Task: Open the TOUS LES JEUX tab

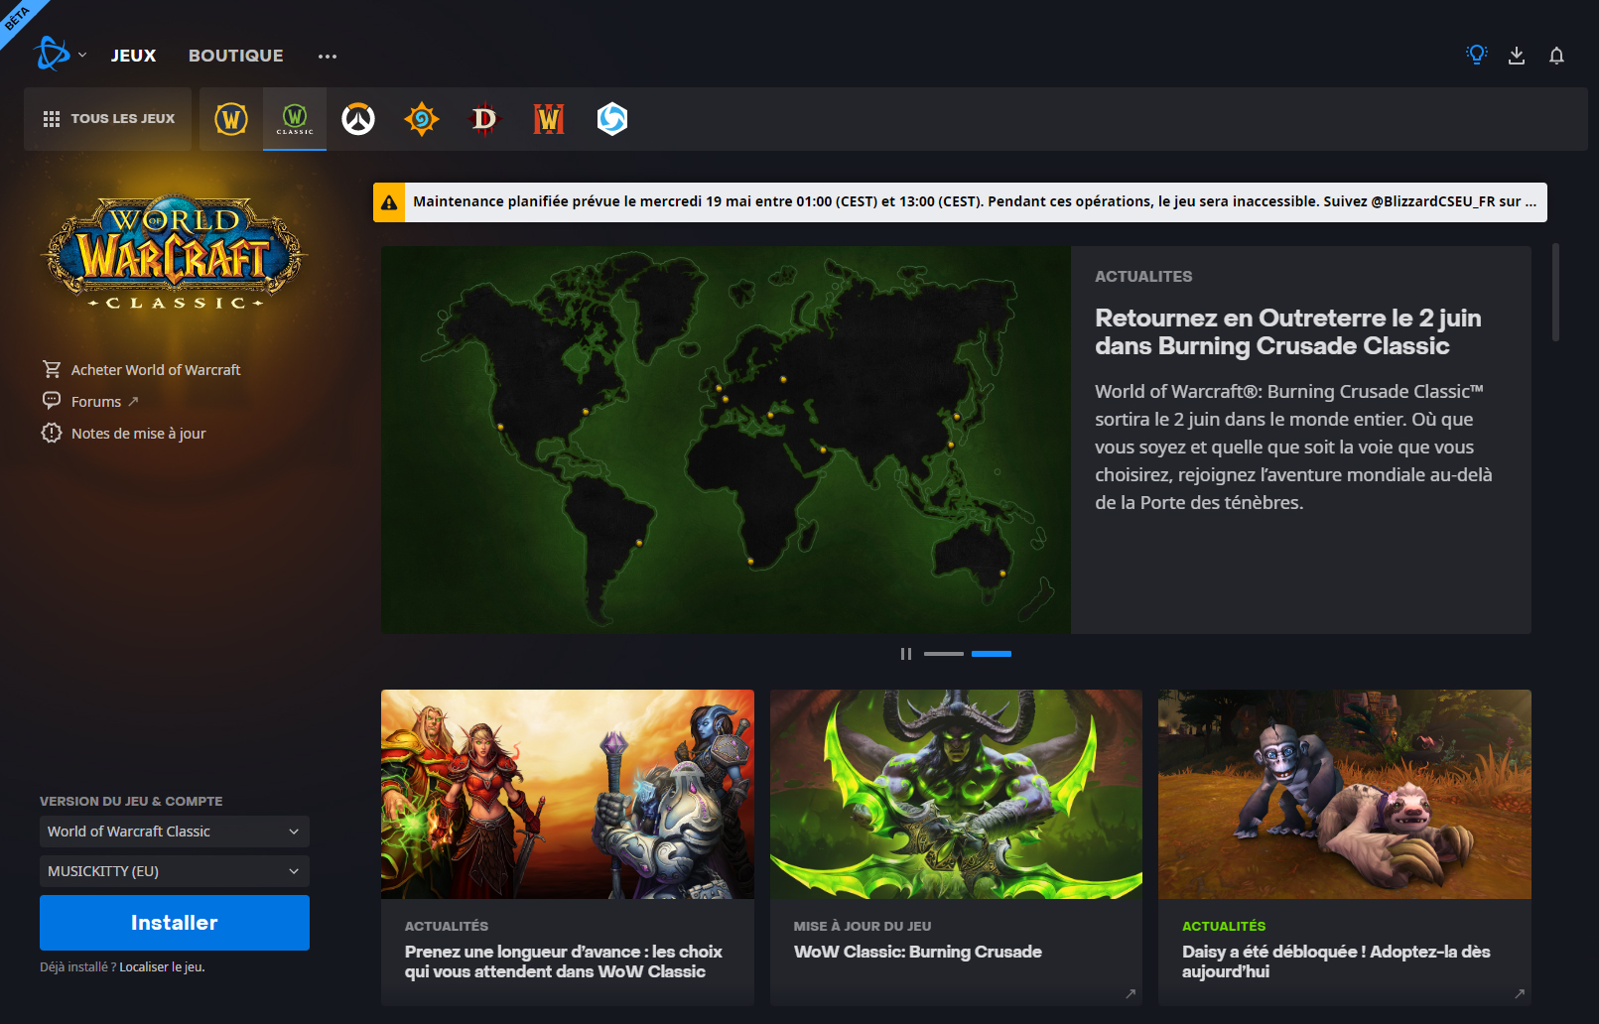Action: coord(108,119)
